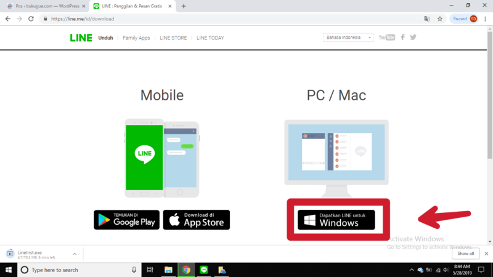Screen dimensions: 493x277
Task: Open the Unduh menu item
Action: coord(105,38)
